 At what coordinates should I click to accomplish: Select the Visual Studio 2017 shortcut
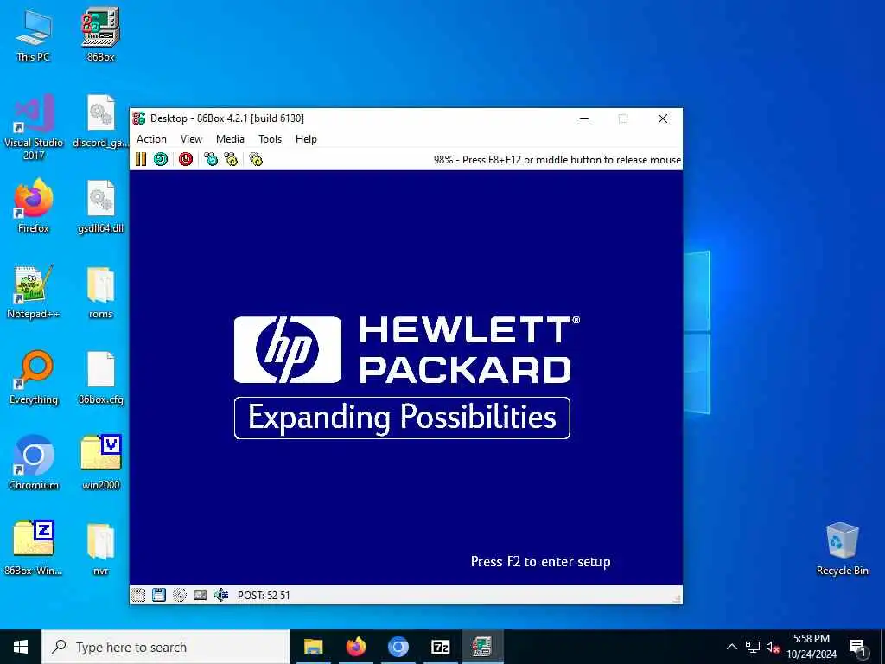(34, 127)
